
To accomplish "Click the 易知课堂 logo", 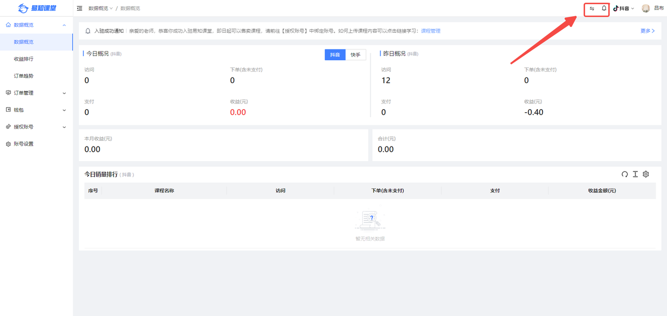I will pos(36,8).
